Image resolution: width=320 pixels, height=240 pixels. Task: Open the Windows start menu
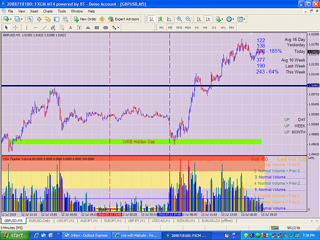click(15, 235)
